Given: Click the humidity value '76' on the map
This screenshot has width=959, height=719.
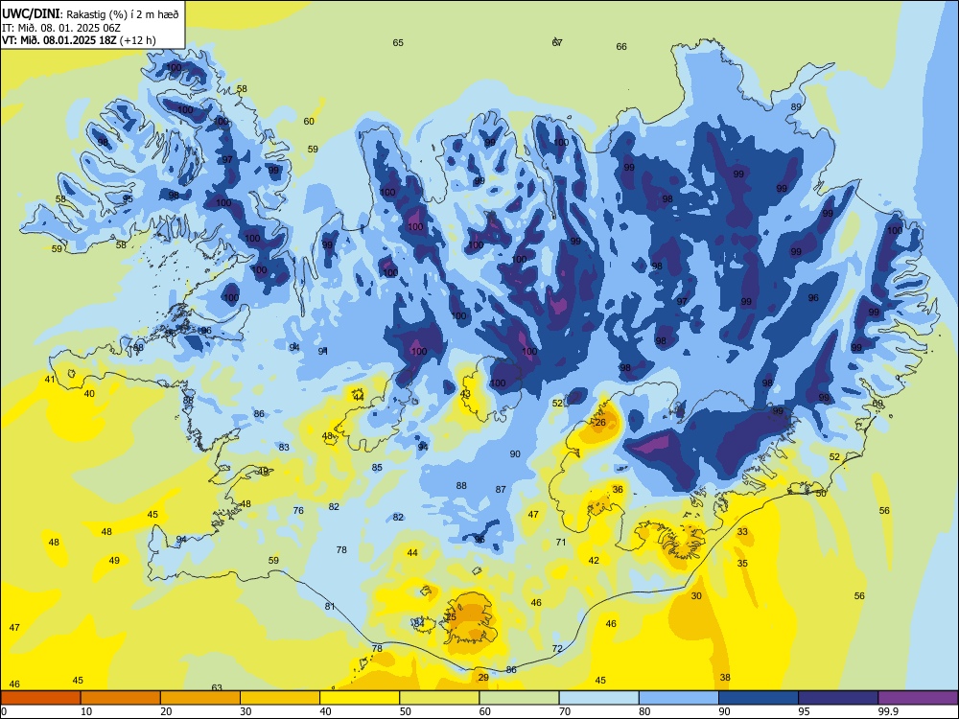Looking at the screenshot, I should [298, 511].
